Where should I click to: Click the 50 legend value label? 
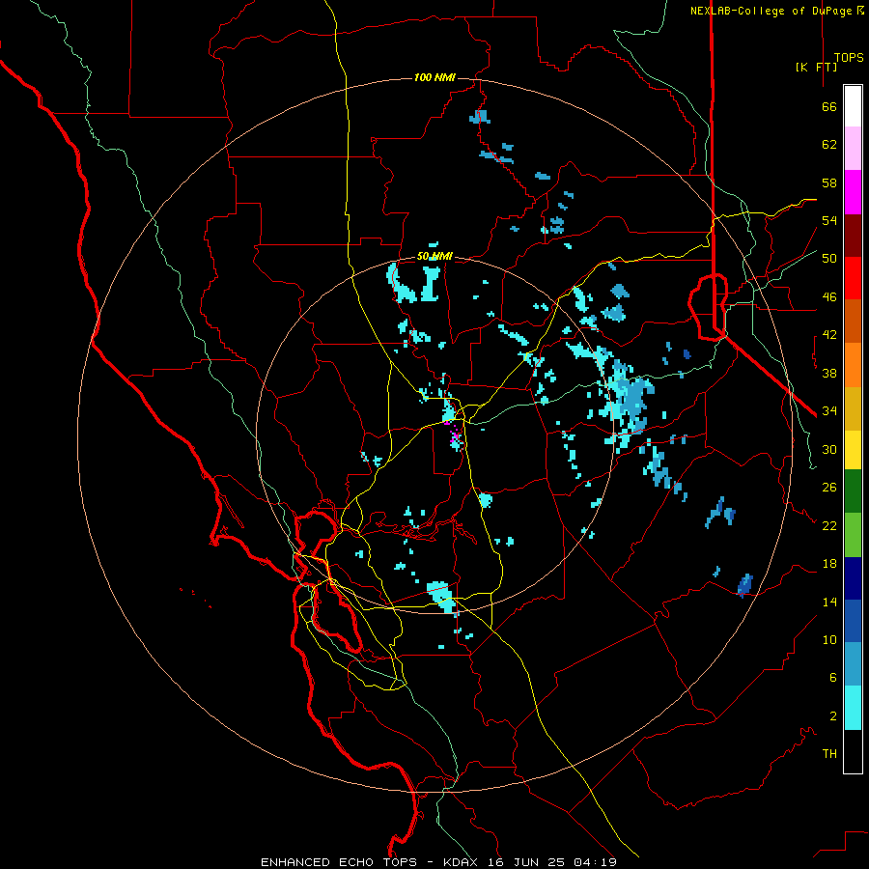[829, 259]
